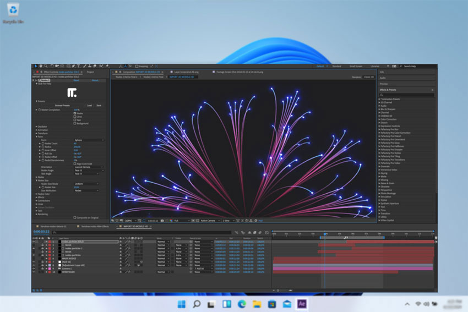
Task: Enable the Lines checkbox
Action: tap(75, 117)
